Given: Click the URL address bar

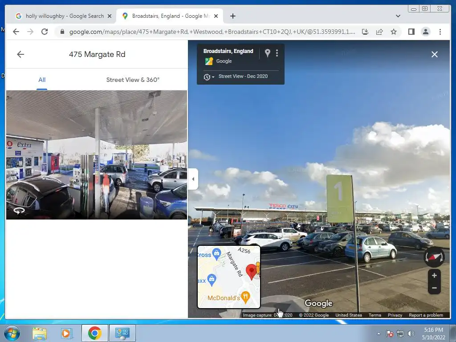Looking at the screenshot, I should 212,32.
